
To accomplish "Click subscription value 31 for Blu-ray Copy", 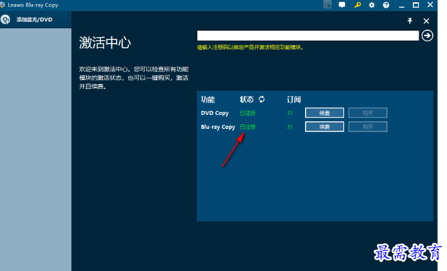I will tap(290, 127).
